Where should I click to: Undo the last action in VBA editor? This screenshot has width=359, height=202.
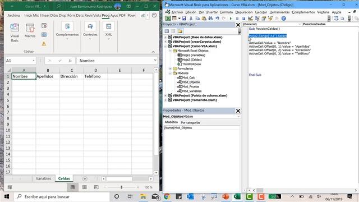click(x=217, y=19)
